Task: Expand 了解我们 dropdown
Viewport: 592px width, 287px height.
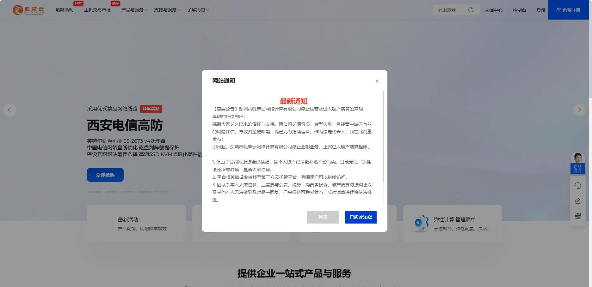Action: [x=198, y=10]
